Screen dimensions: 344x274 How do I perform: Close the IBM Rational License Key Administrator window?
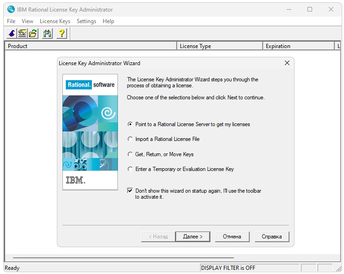point(331,9)
